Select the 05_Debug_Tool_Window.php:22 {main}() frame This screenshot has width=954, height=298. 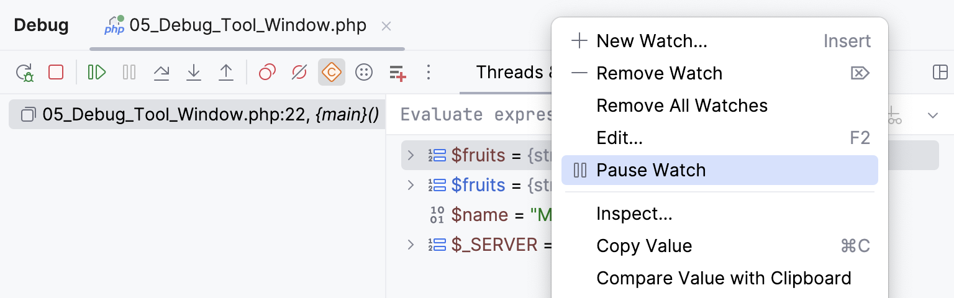199,115
